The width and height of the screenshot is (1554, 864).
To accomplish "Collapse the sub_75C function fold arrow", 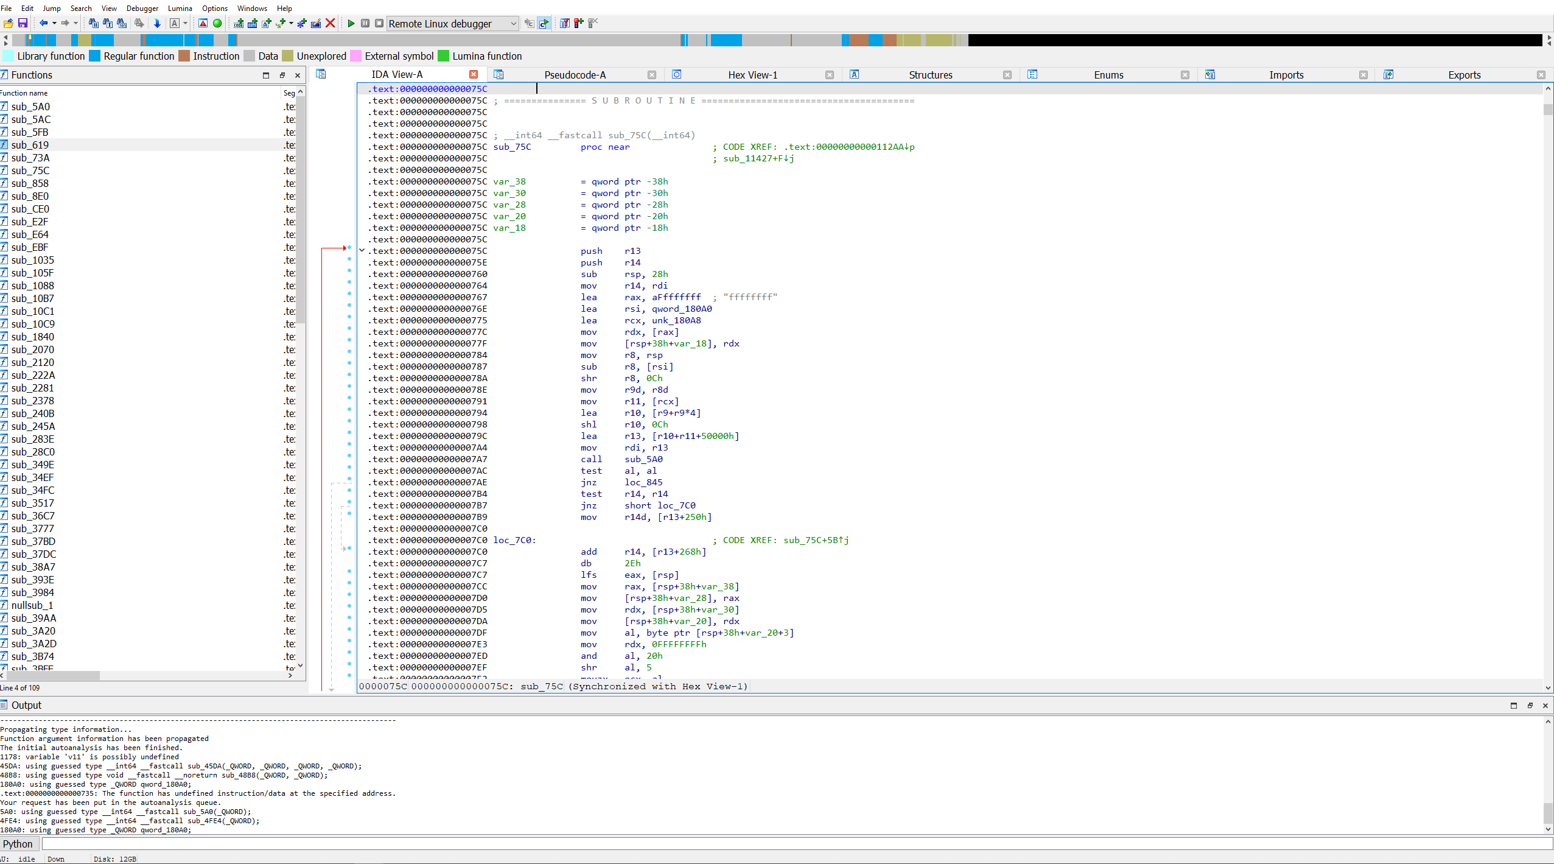I will (362, 250).
